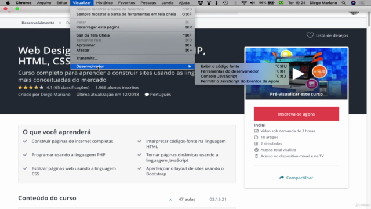Click video icon beside 'Vídeo sob demanda'
Image resolution: width=371 pixels, height=209 pixels.
[x=256, y=131]
